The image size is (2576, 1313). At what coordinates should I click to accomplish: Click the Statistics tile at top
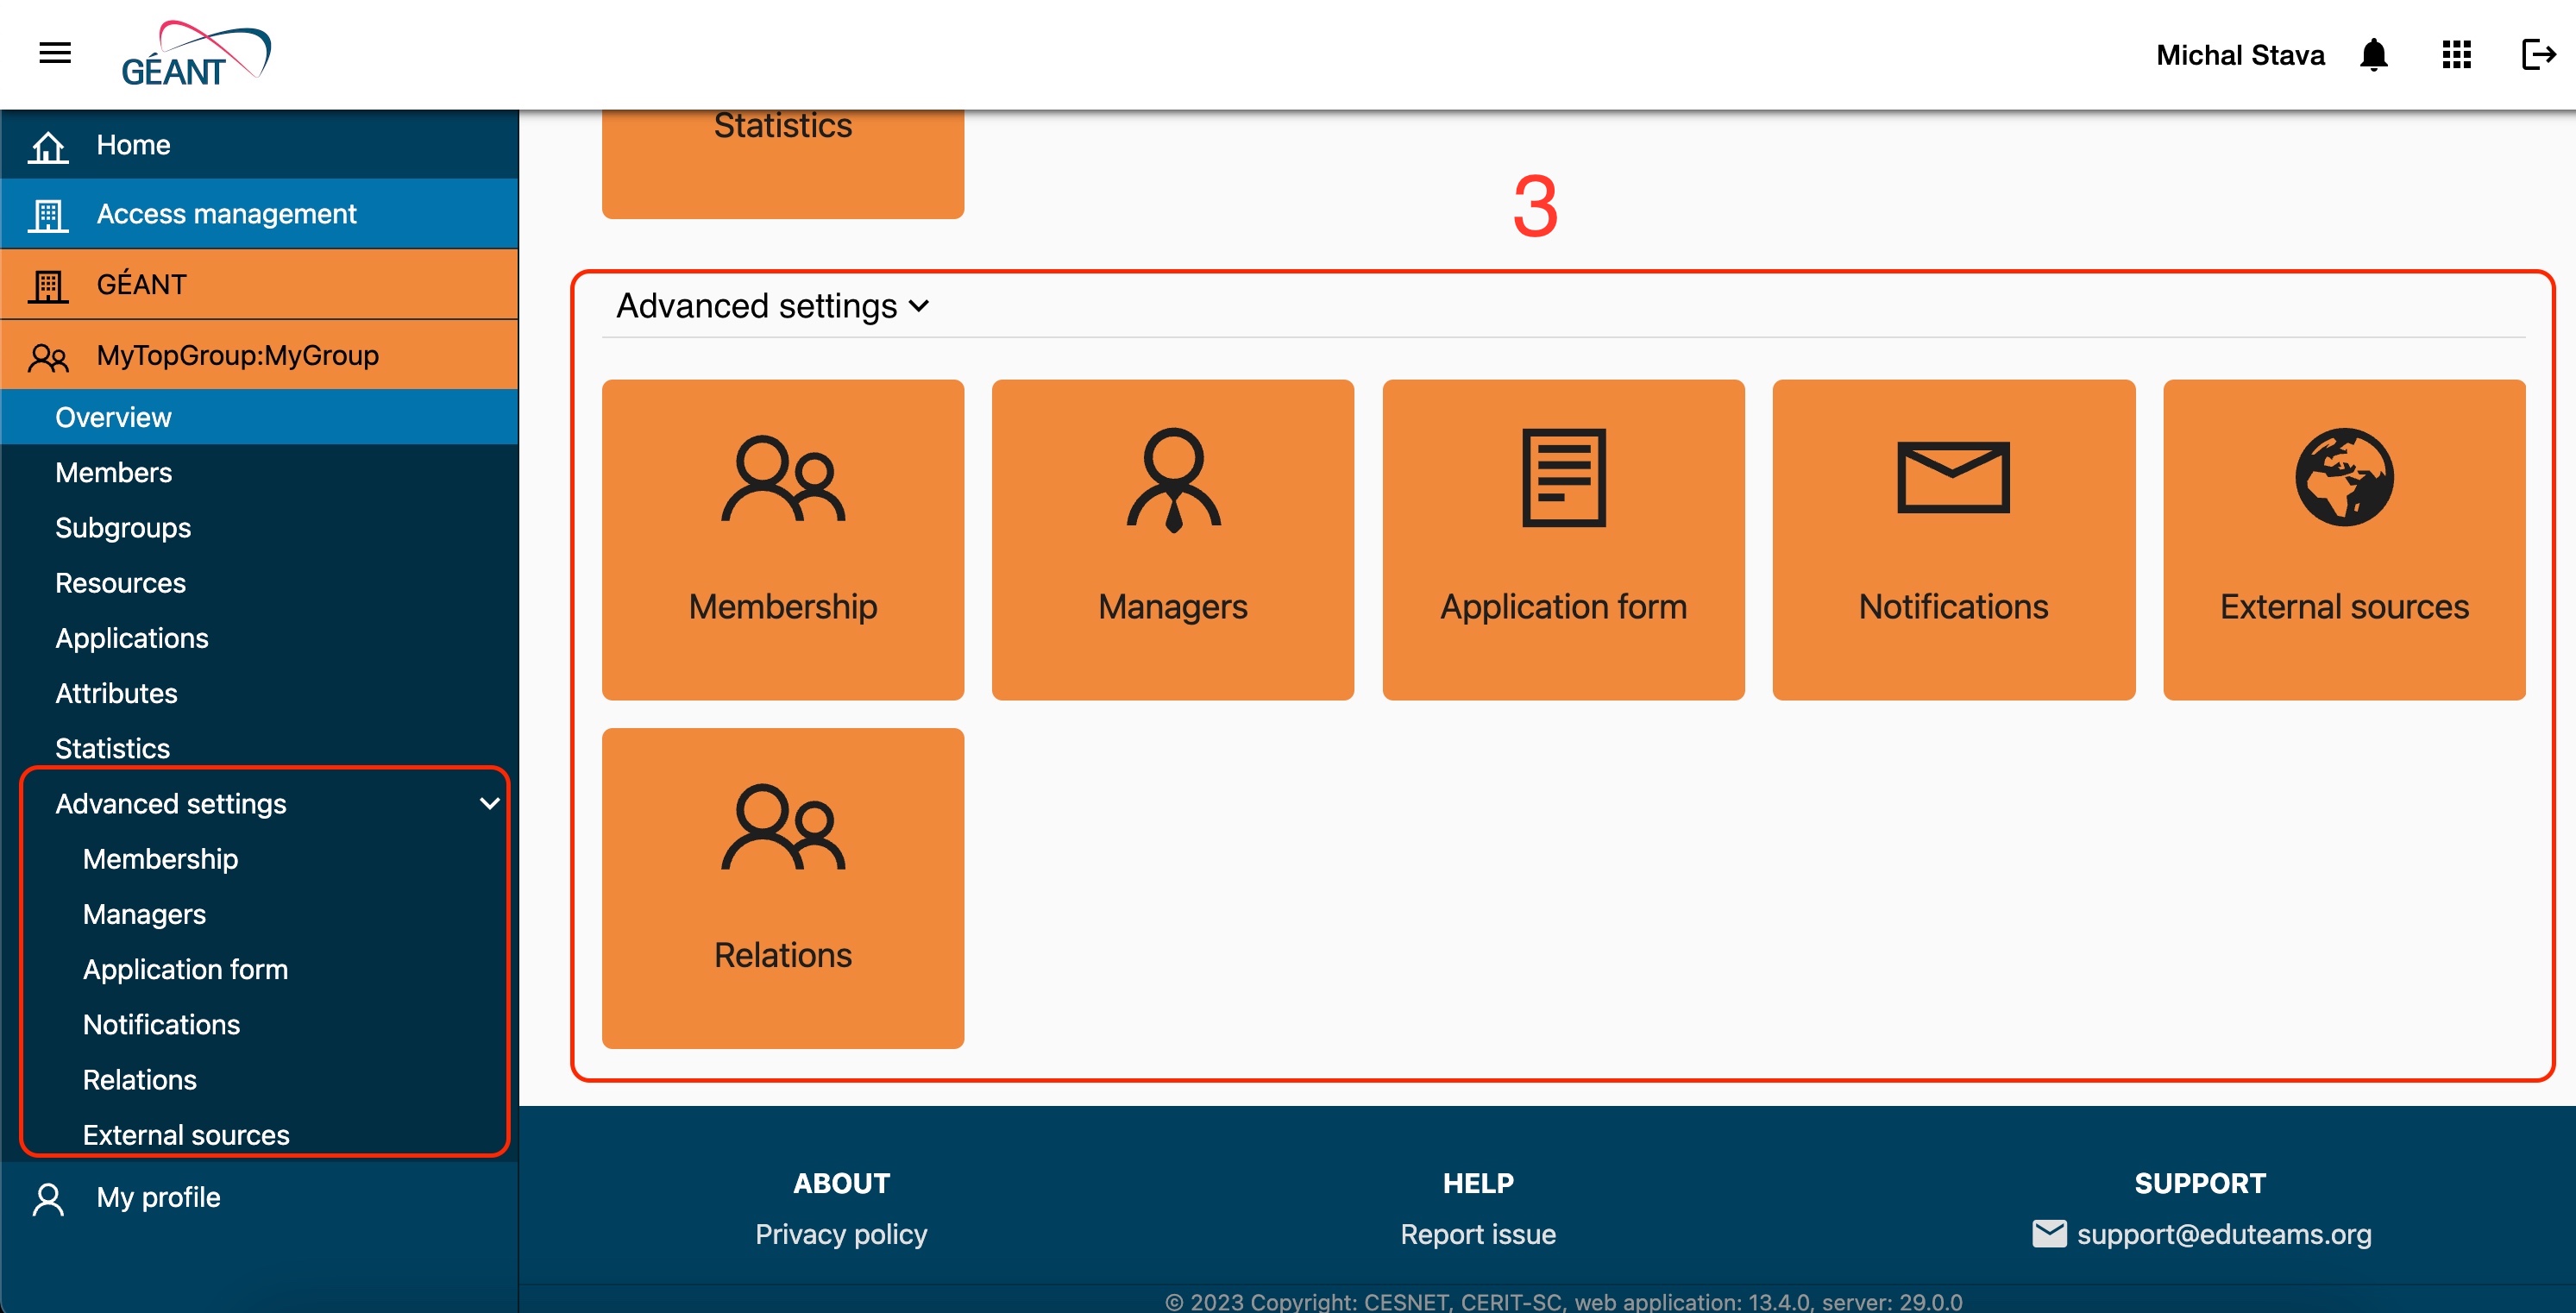(x=783, y=164)
